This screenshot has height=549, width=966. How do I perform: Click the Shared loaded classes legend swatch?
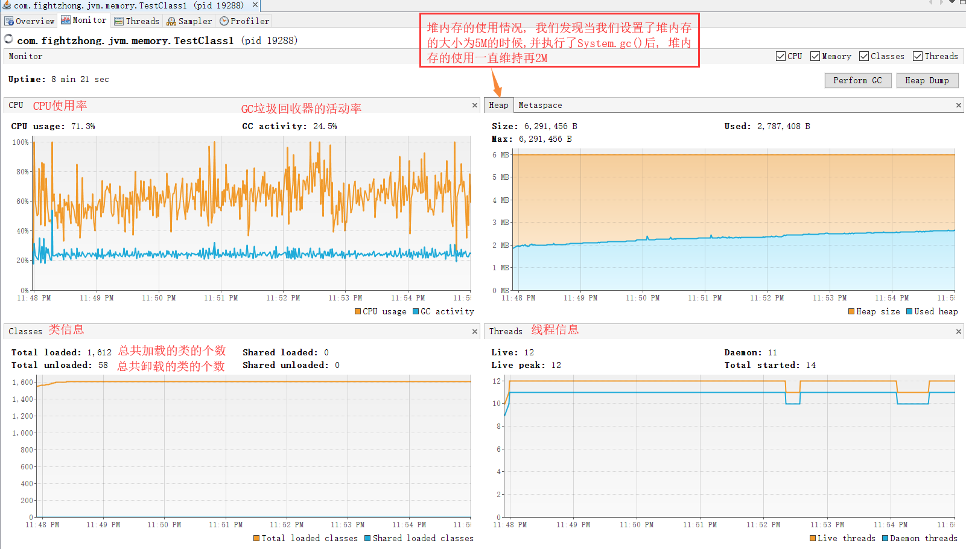point(367,538)
